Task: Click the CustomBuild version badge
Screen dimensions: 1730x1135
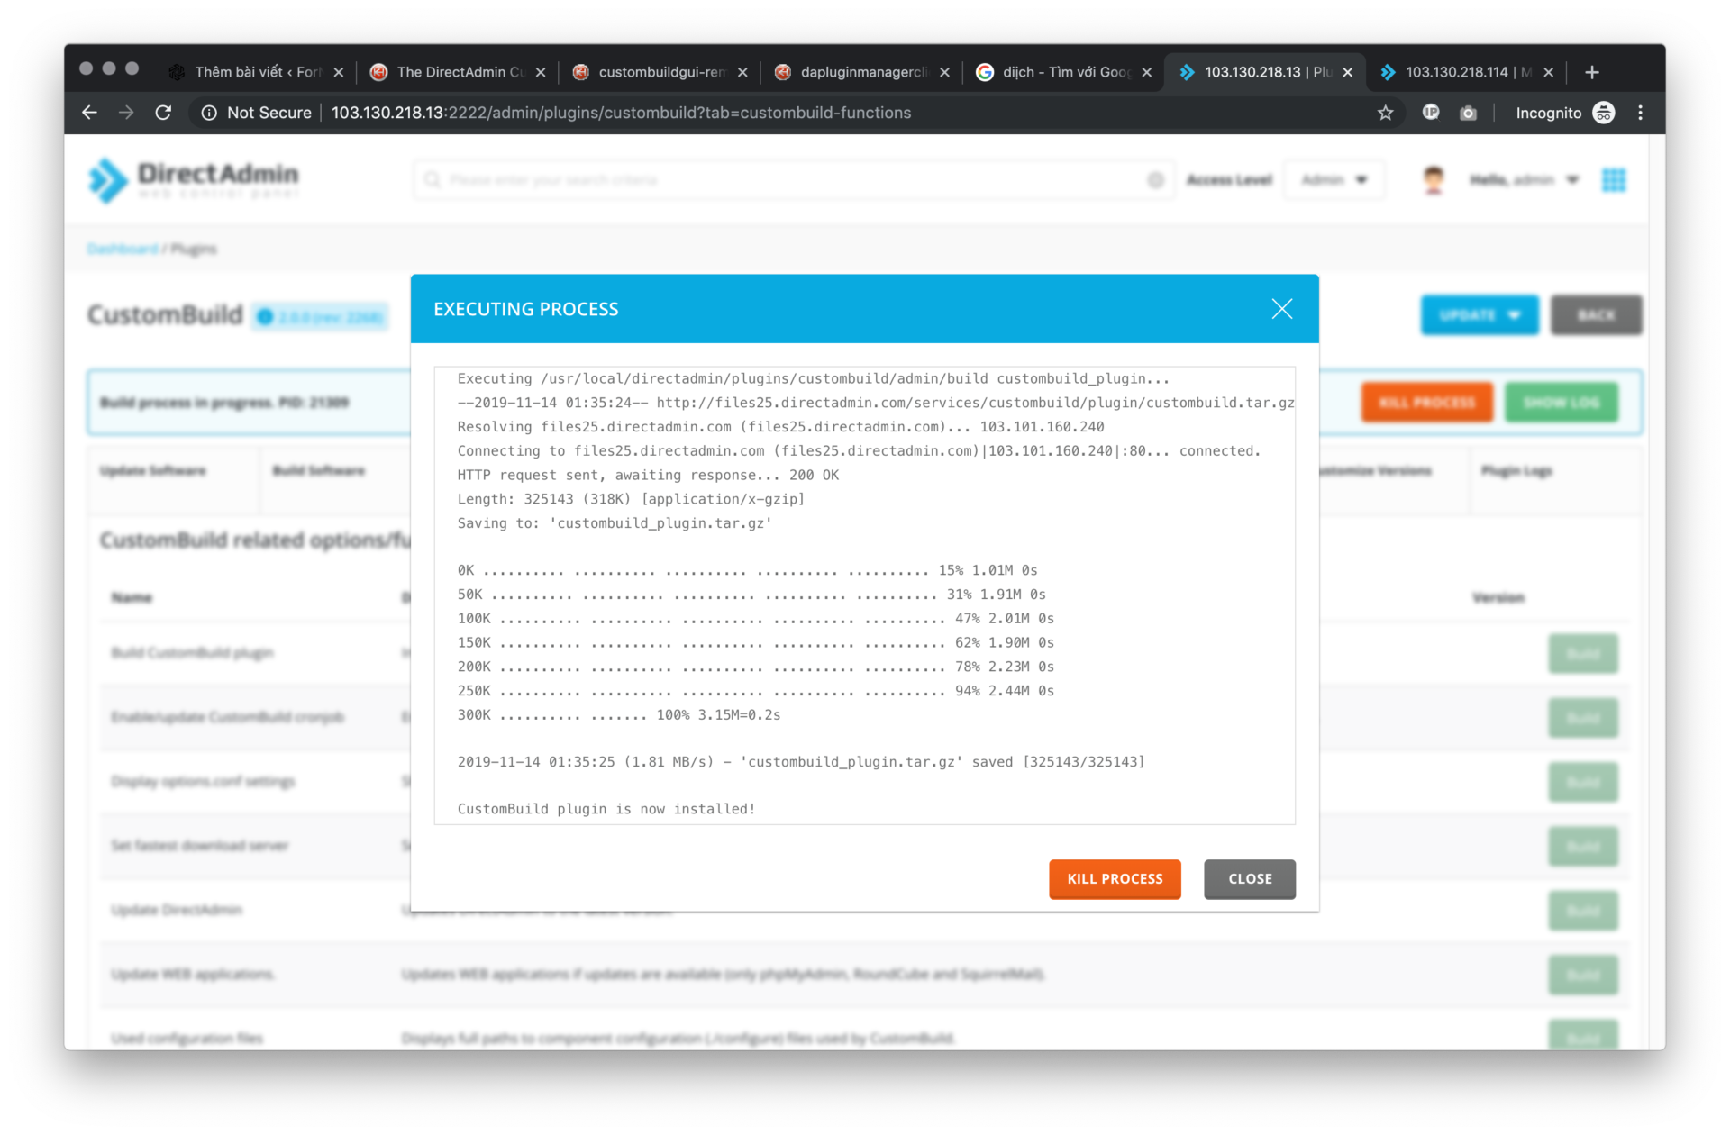Action: (x=321, y=316)
